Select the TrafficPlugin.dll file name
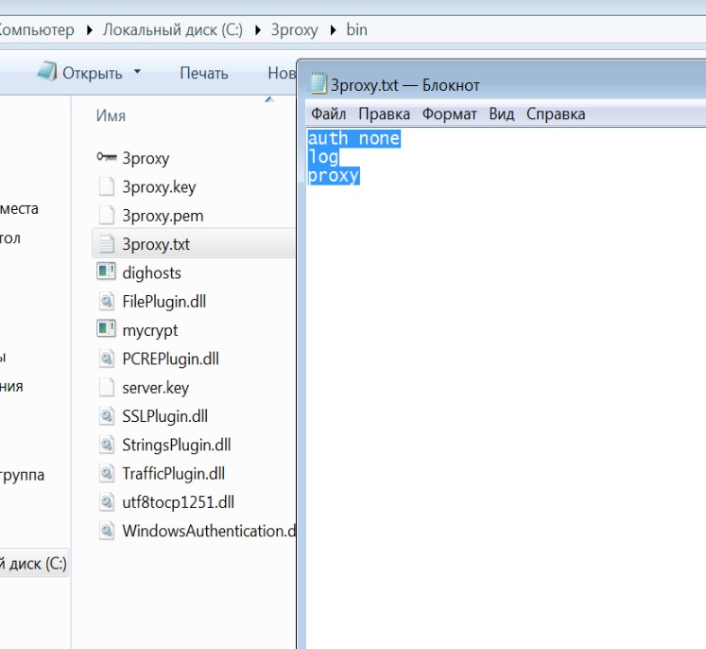The width and height of the screenshot is (706, 649). [x=173, y=473]
